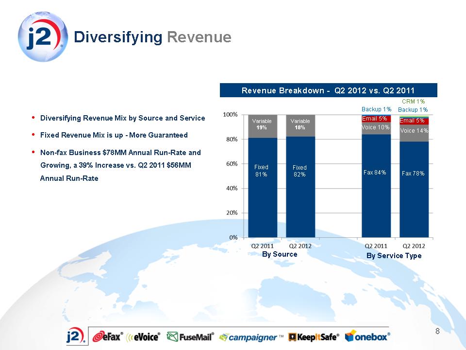Click the "Voice 10%" bar segment
466x350 pixels.
pos(376,128)
